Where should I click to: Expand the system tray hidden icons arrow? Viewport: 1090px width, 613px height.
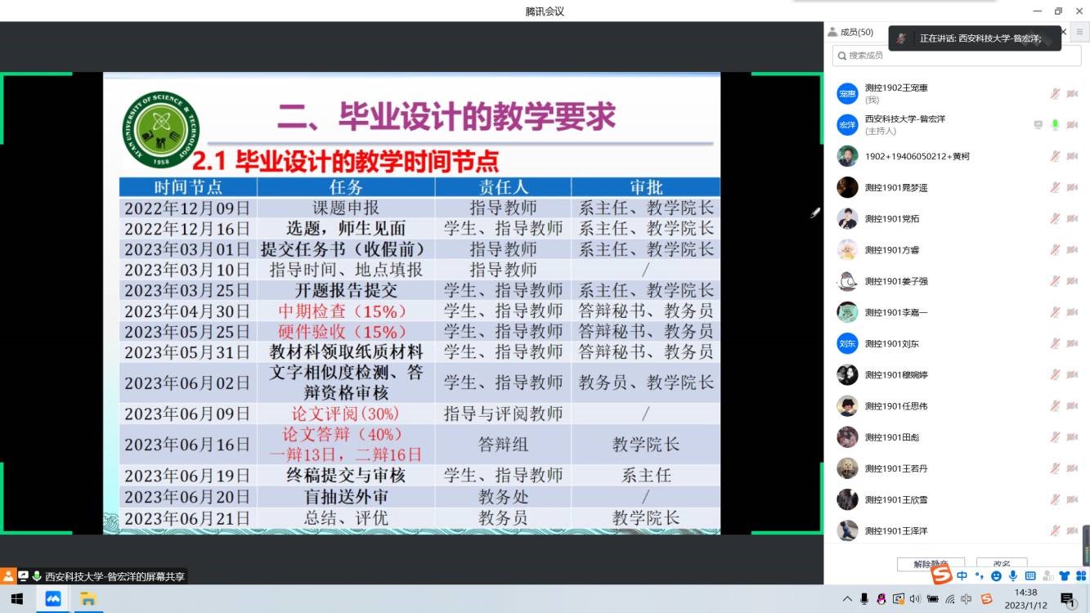click(847, 599)
